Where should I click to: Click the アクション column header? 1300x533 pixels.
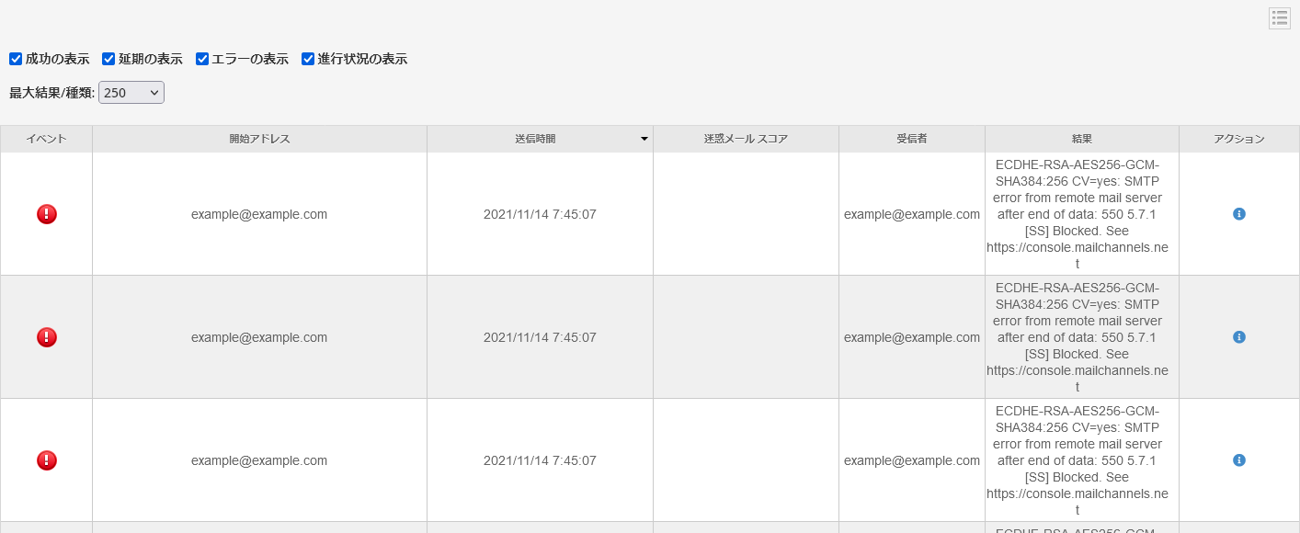[1238, 139]
